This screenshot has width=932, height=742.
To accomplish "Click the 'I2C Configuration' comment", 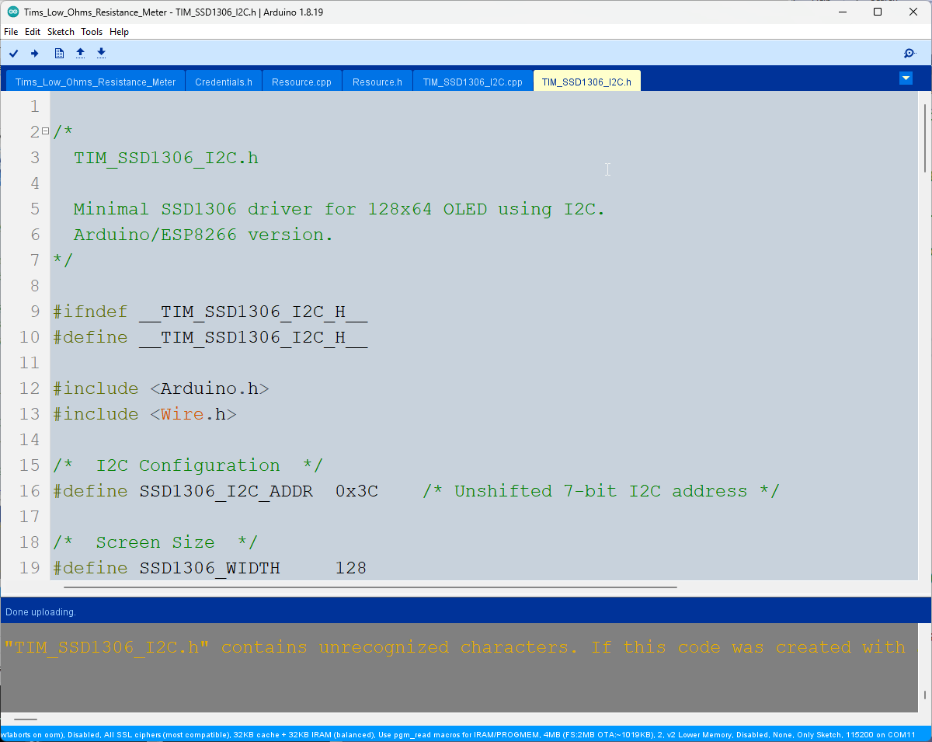I will pyautogui.click(x=188, y=465).
